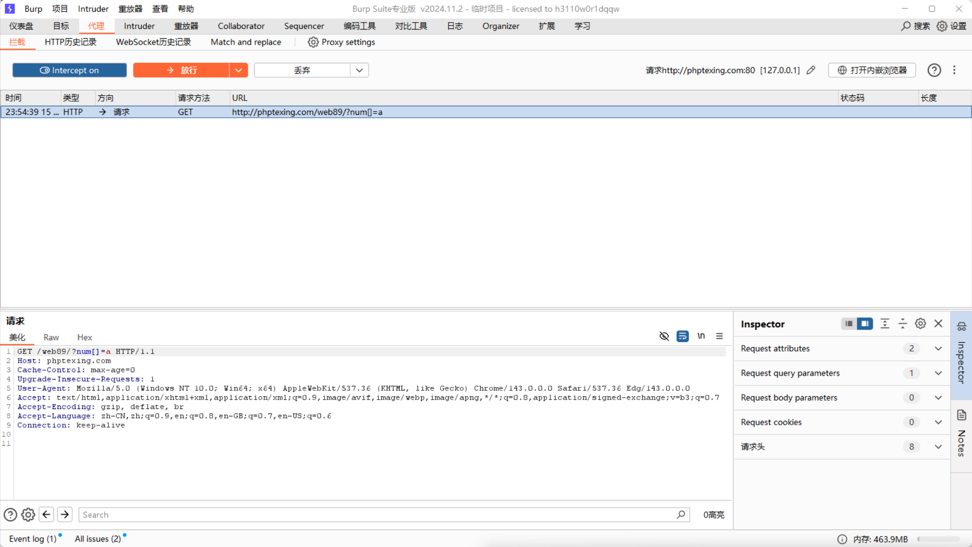This screenshot has height=547, width=972.
Task: Open the Collaborator tab
Action: tap(241, 26)
